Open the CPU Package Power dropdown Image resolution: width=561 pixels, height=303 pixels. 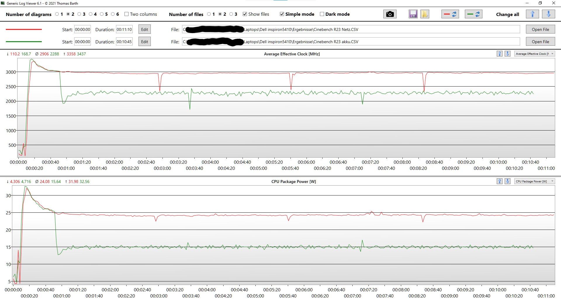[x=534, y=181]
